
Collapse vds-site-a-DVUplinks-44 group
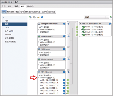[x=80, y=24]
